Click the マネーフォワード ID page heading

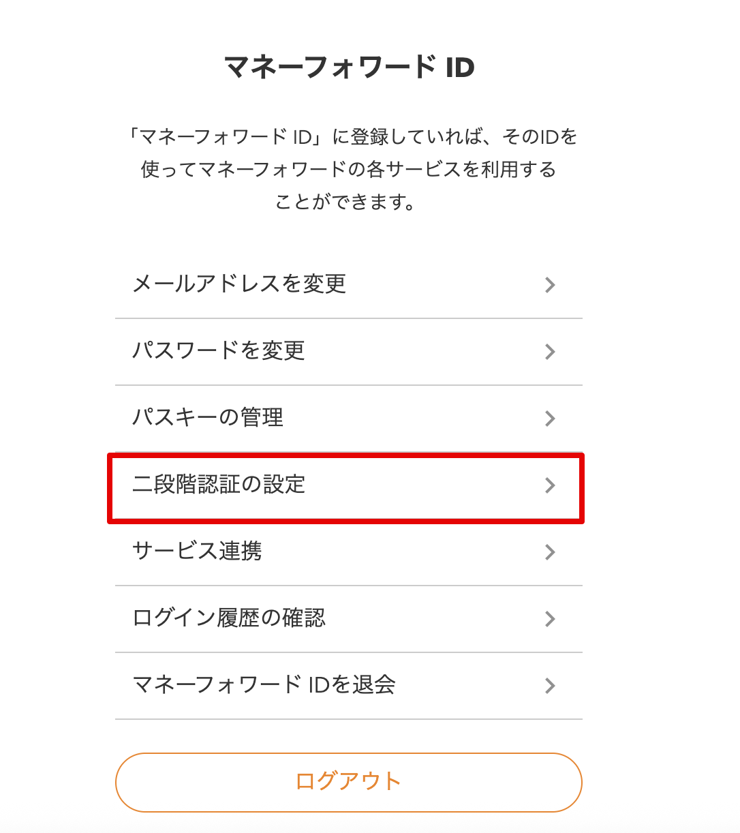[349, 67]
